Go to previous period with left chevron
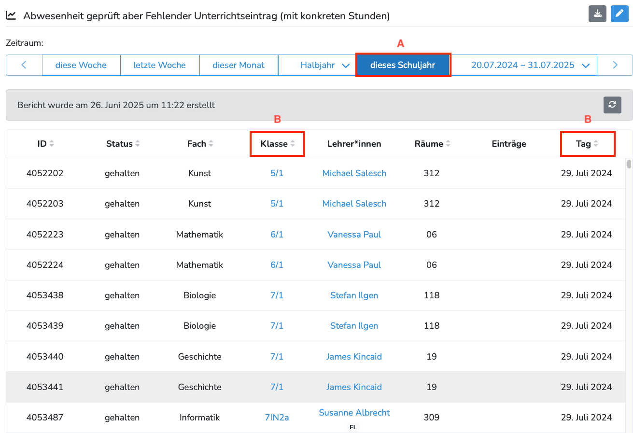Screen dimensions: 633x433 (x=24, y=65)
